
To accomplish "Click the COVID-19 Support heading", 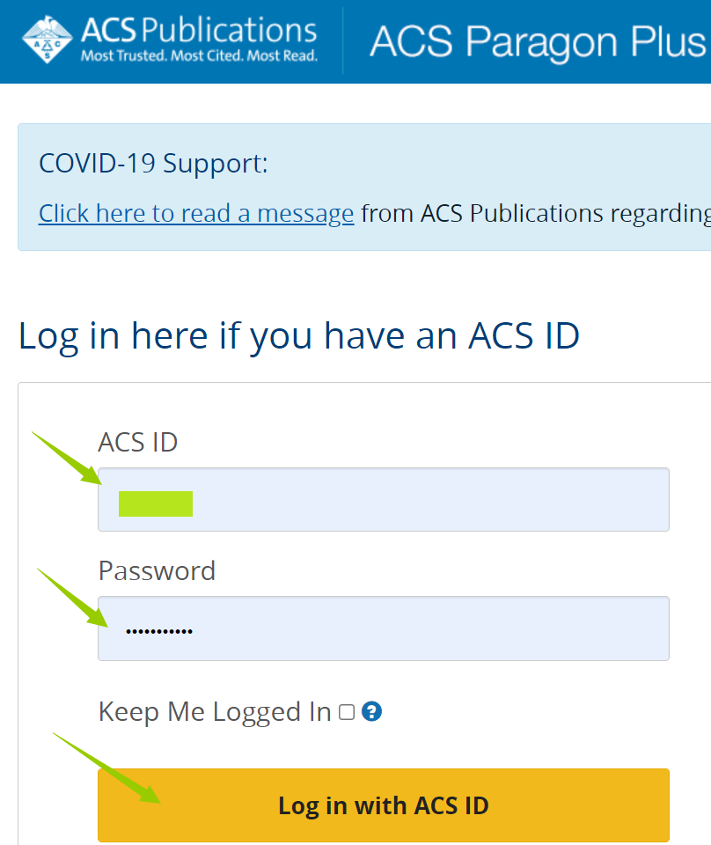I will pyautogui.click(x=153, y=163).
